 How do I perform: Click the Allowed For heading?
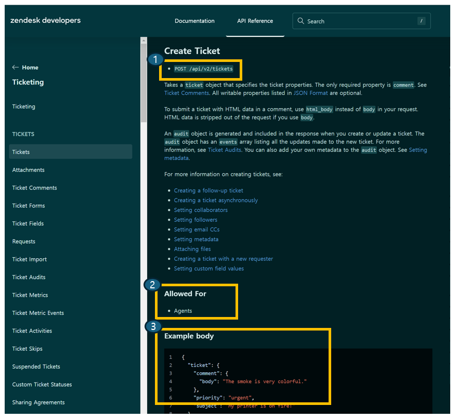tap(185, 294)
